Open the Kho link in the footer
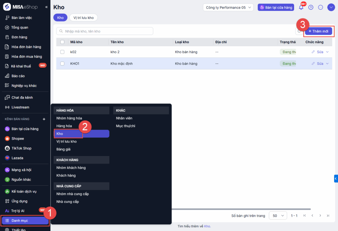Image resolution: width=338 pixels, height=231 pixels. pos(207,226)
